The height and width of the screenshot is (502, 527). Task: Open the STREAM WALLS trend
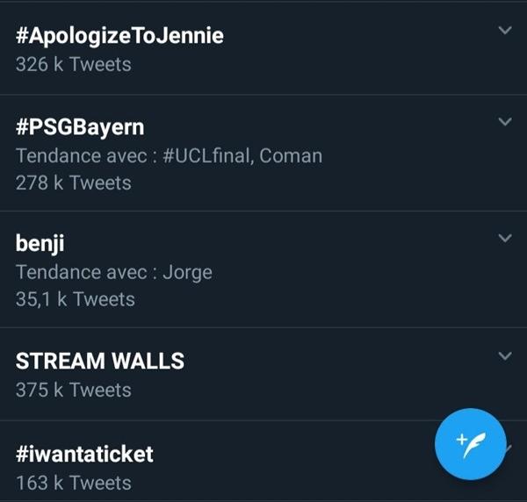click(x=100, y=361)
